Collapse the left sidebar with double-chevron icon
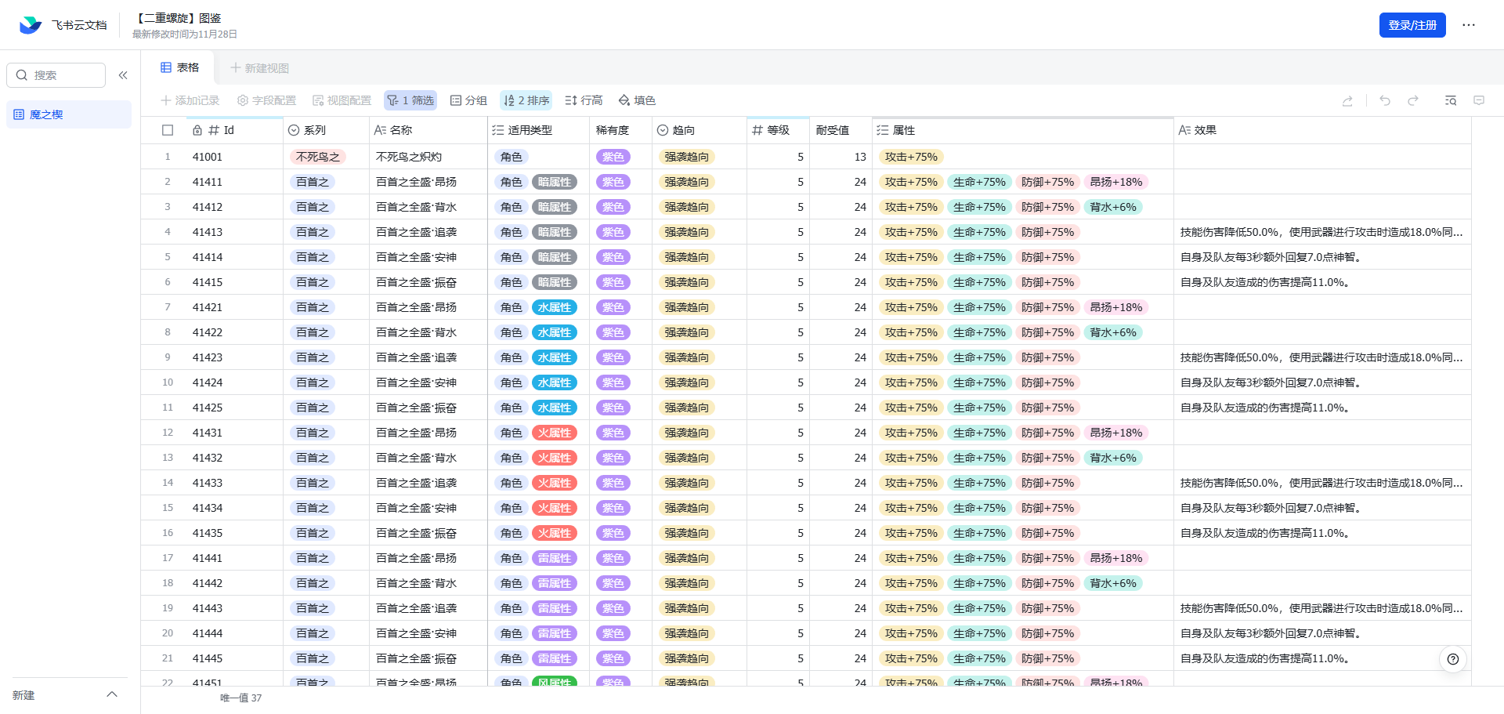Image resolution: width=1504 pixels, height=714 pixels. pos(123,75)
